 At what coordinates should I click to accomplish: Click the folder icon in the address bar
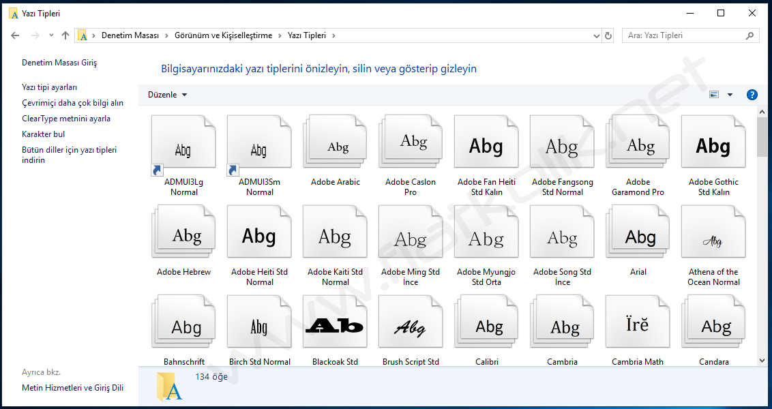[x=83, y=35]
